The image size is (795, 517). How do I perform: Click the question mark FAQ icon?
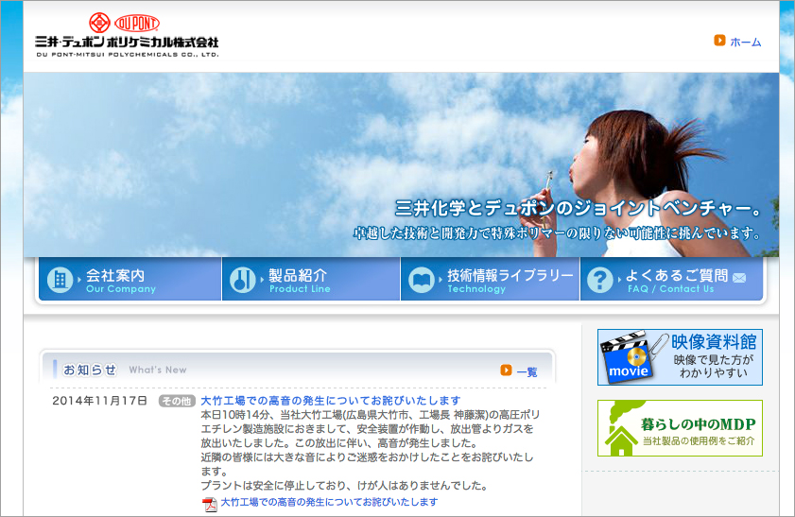click(599, 280)
